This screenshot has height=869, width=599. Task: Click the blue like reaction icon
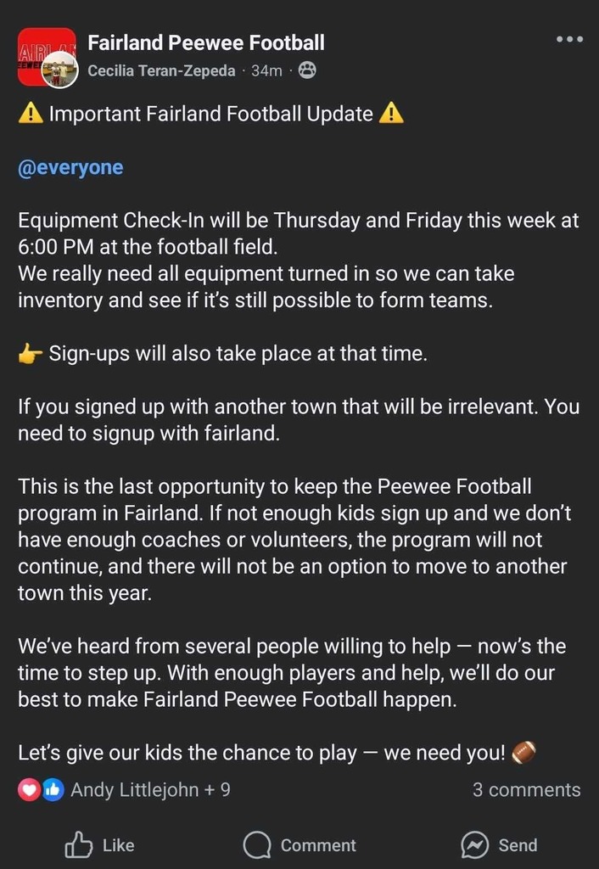click(53, 790)
